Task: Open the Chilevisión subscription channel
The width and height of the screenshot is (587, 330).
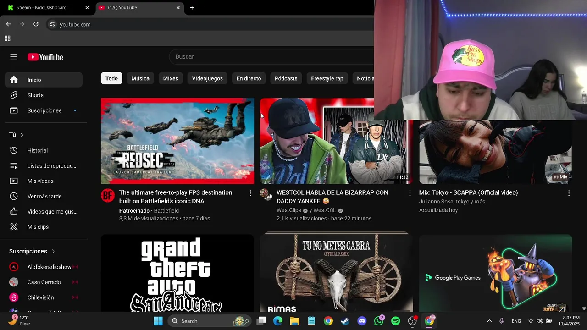Action: tap(44, 297)
